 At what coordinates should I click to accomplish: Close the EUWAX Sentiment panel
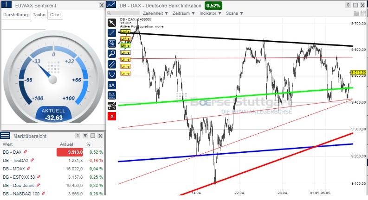click(x=102, y=5)
